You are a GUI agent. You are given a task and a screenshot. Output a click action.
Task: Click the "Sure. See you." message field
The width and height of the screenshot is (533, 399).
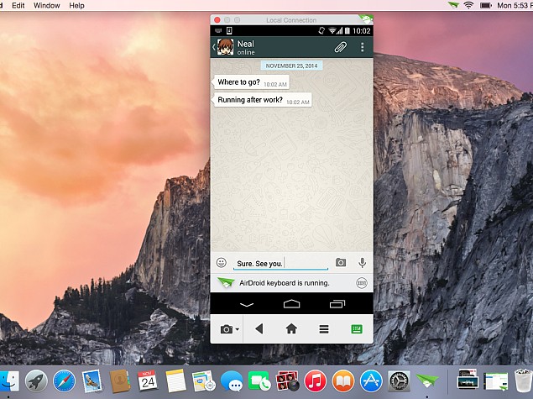(x=280, y=263)
